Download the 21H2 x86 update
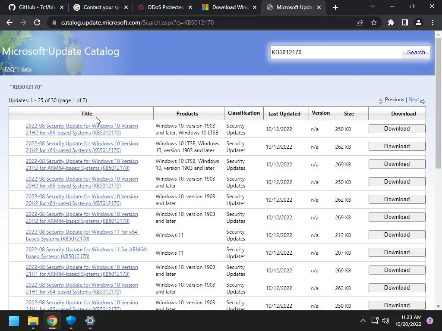Image resolution: width=442 pixels, height=331 pixels. pyautogui.click(x=397, y=128)
